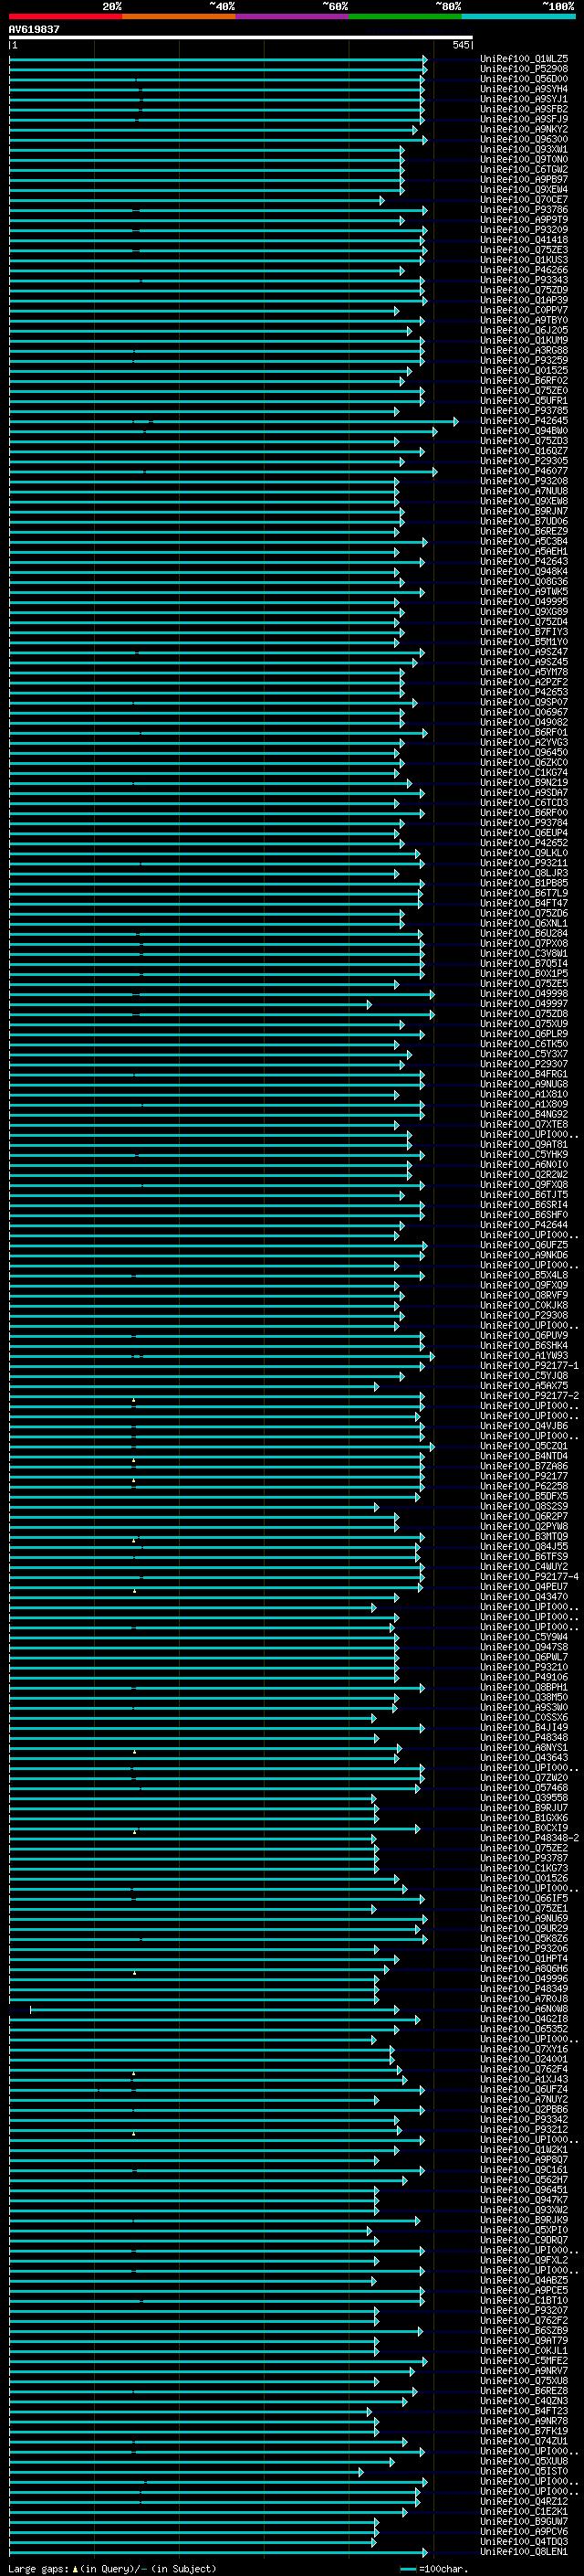Click the white query ruler bar ending at 545
Viewport: 584px width, 2576px height.
[241, 38]
